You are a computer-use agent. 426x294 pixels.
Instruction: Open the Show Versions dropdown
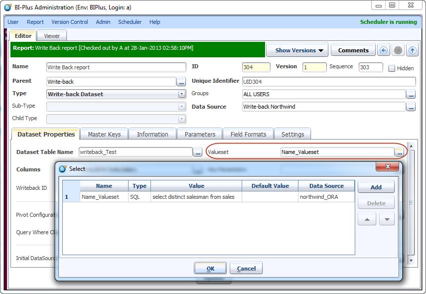pyautogui.click(x=297, y=50)
